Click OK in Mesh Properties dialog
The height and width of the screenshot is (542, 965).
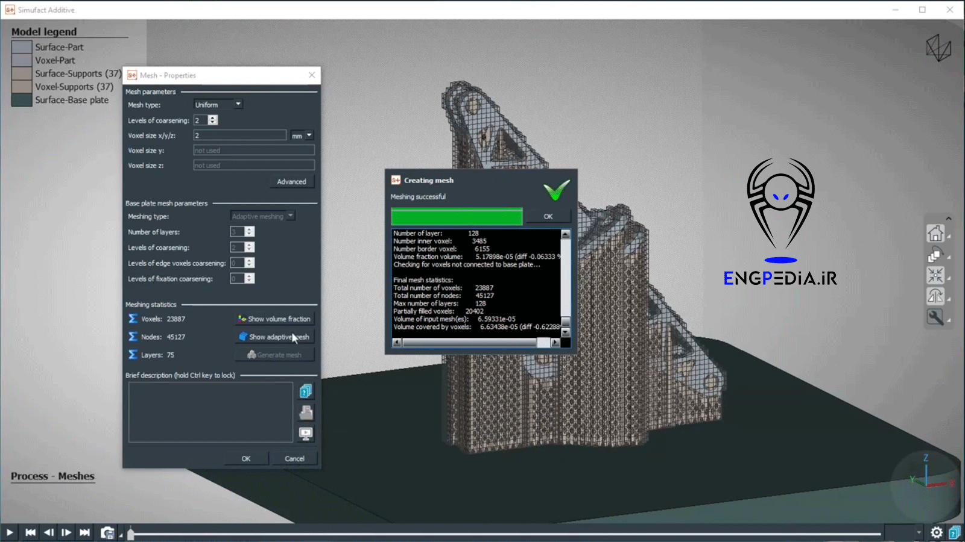pos(246,458)
